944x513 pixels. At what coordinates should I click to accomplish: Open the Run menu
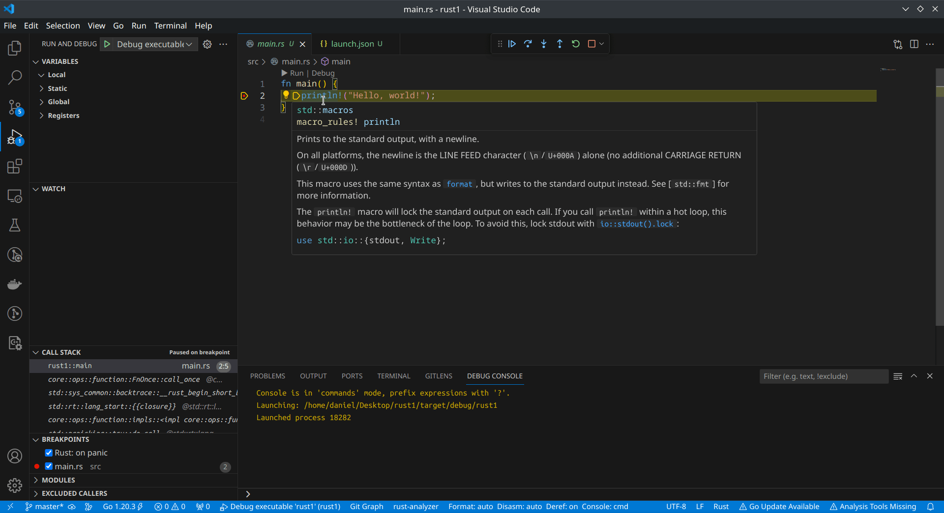click(x=139, y=26)
